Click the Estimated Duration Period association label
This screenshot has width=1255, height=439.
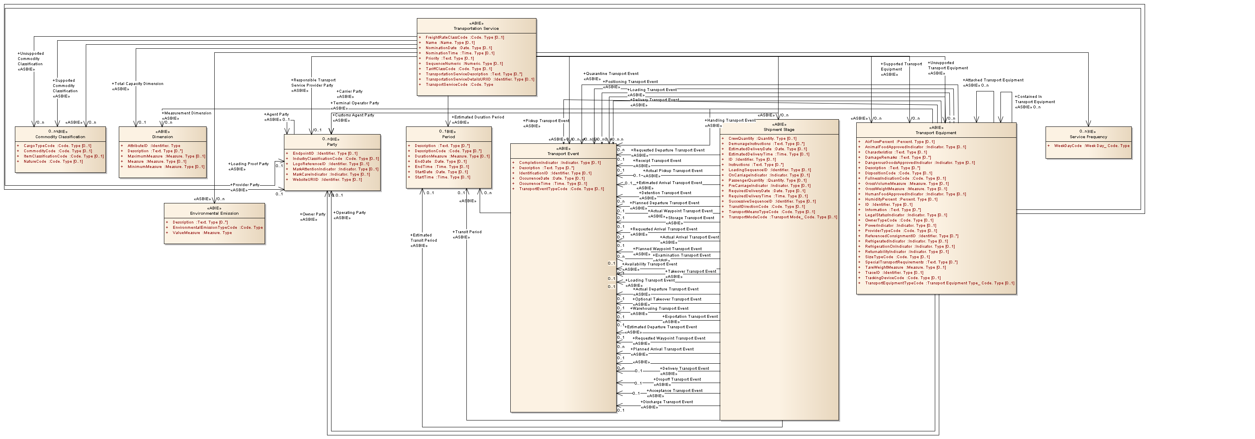click(x=478, y=117)
